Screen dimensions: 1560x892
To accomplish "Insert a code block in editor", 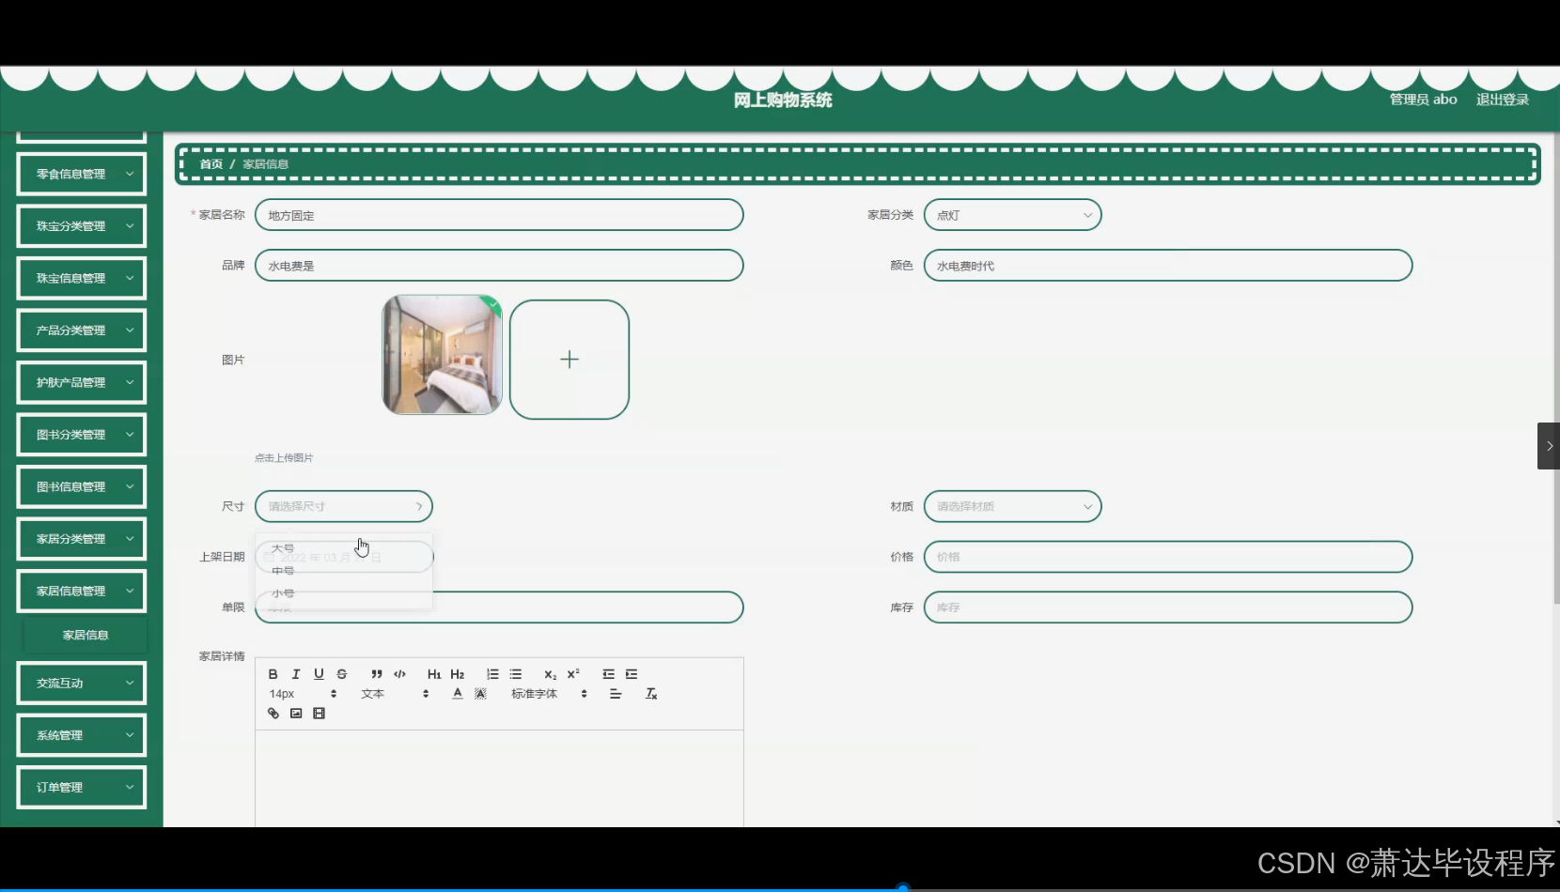I will [x=399, y=674].
